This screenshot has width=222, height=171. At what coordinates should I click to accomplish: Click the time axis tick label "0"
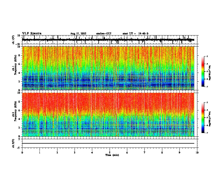[x=22, y=153]
